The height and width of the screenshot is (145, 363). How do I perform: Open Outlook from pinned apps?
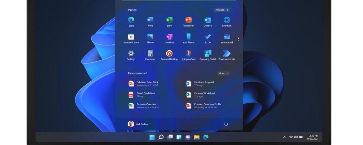pyautogui.click(x=207, y=22)
